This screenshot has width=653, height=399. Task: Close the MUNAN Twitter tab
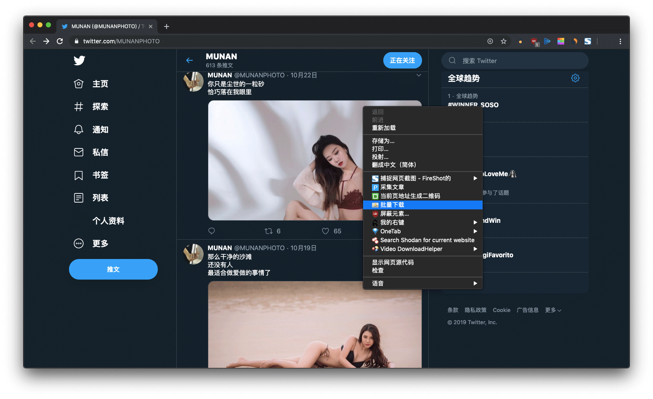coord(151,26)
